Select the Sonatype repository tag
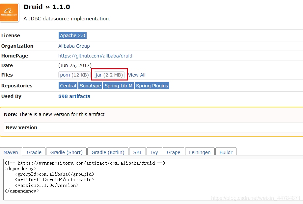The image size is (303, 204). [90, 86]
